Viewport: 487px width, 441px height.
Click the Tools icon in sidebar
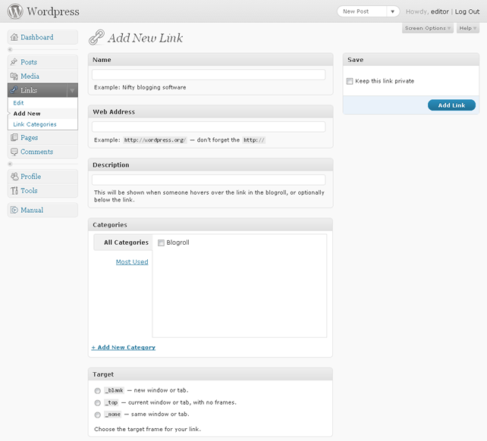coord(14,190)
